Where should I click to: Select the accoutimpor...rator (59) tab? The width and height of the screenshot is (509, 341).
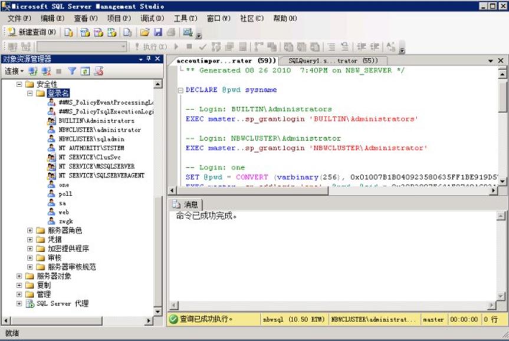point(225,61)
